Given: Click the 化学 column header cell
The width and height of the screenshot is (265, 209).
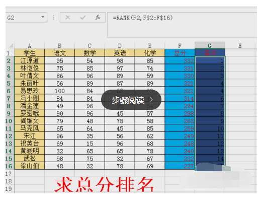Looking at the screenshot, I should click(x=150, y=53).
